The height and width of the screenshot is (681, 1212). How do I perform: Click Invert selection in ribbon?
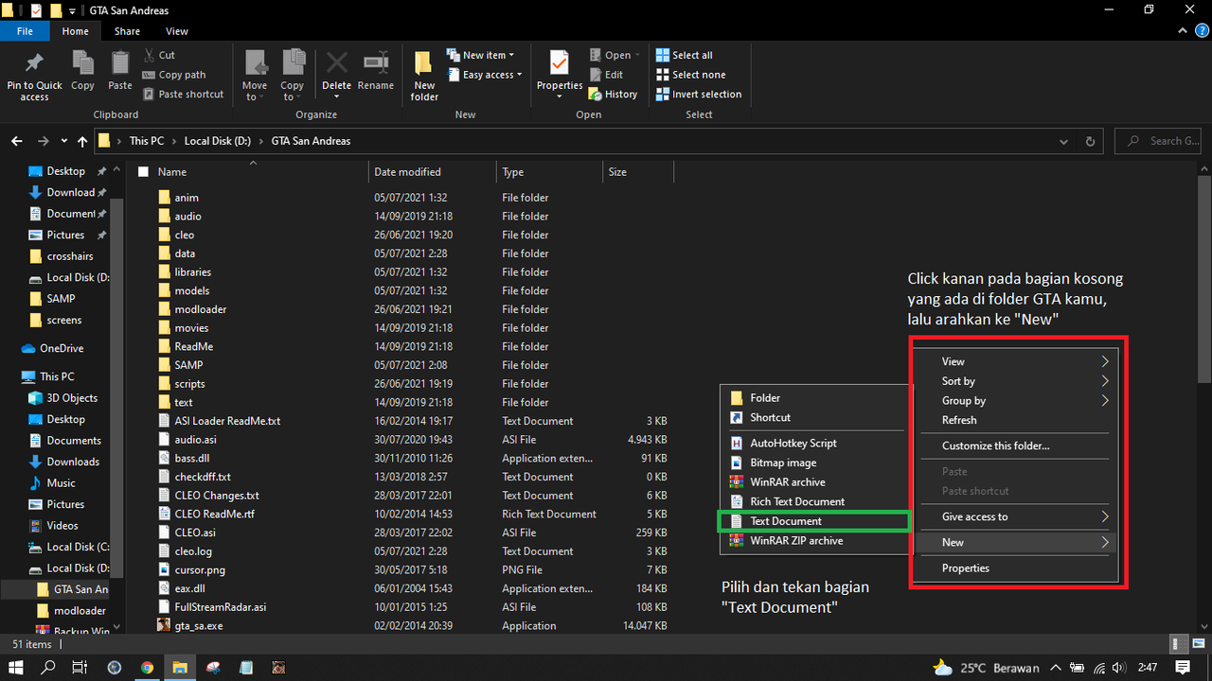click(x=699, y=95)
